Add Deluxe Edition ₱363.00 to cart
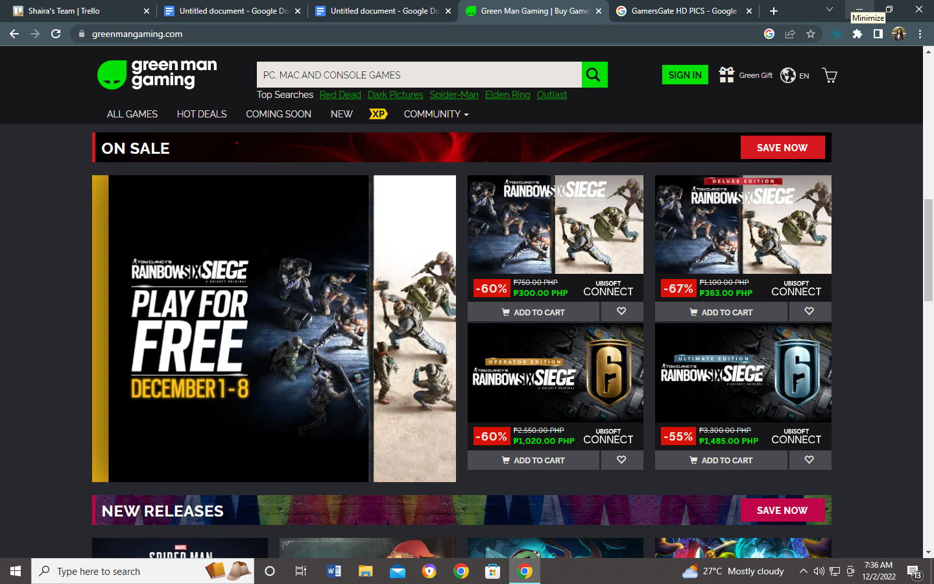The image size is (934, 584). [721, 312]
